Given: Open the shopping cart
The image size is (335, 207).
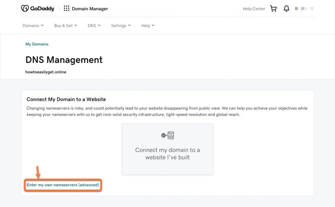Looking at the screenshot, I should [273, 9].
